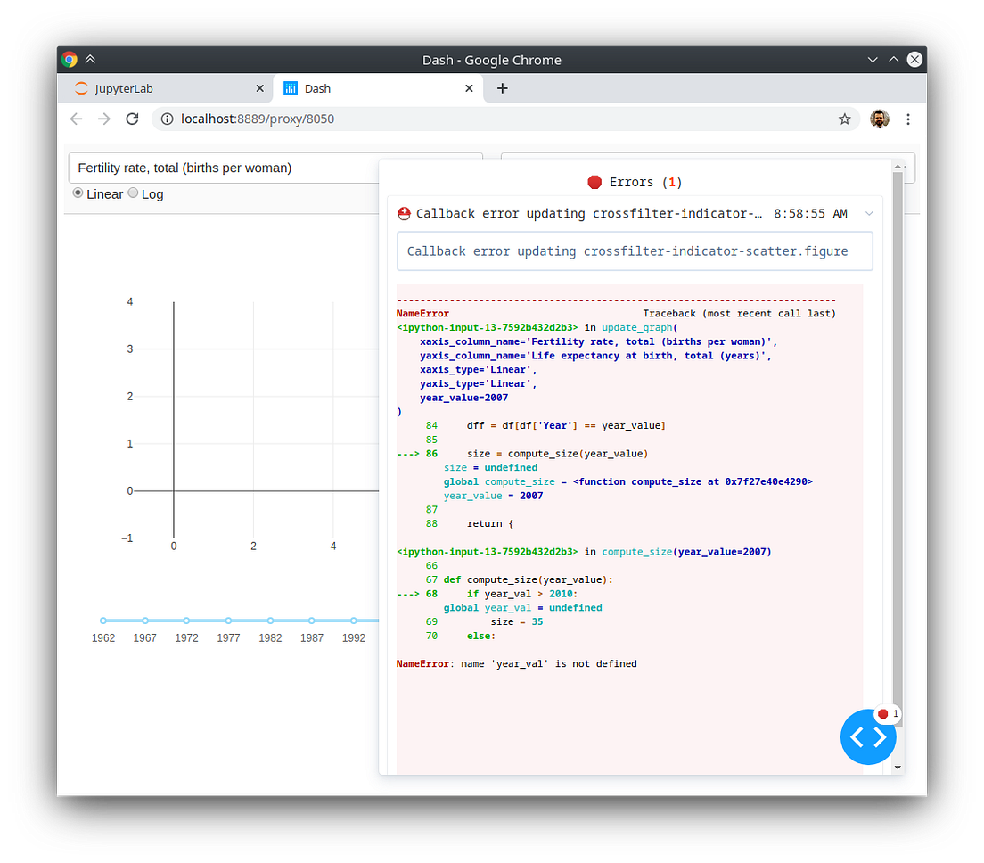Screen dimensions: 984x863
Task: Click the red error count badge
Action: click(888, 713)
